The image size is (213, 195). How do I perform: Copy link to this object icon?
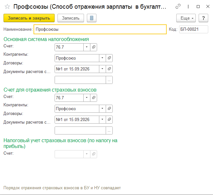(x=178, y=6)
